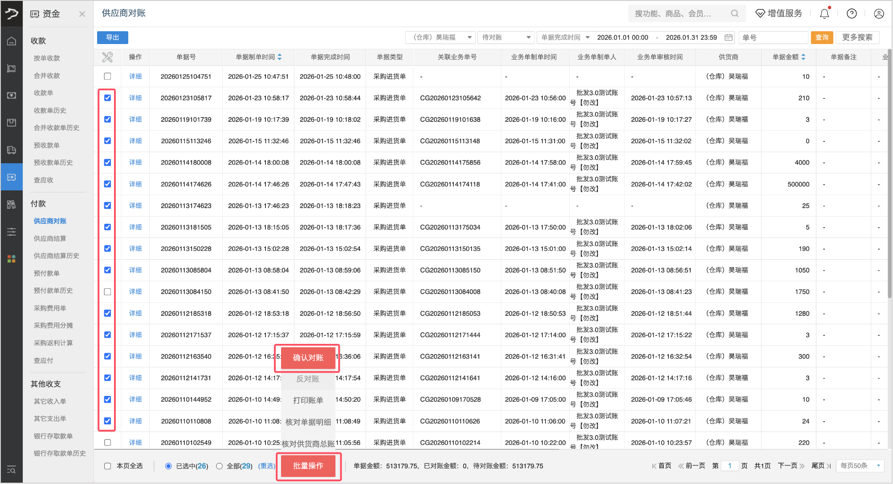Expand the (仓库) 昊瑞福 supplier dropdown
Viewport: 893px width, 484px height.
(440, 37)
